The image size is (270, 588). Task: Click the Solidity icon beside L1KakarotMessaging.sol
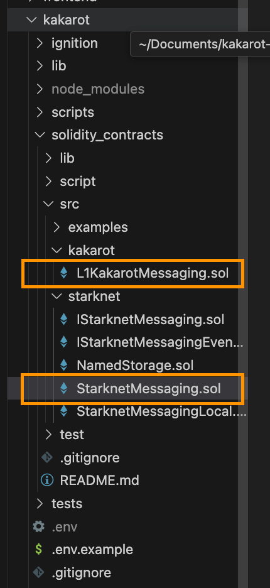pos(64,273)
